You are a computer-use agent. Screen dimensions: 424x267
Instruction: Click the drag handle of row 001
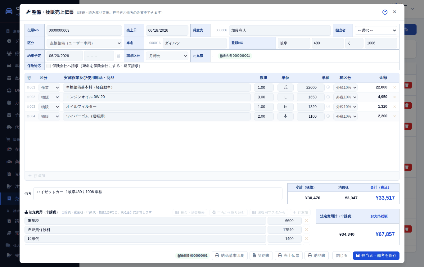[x=28, y=88]
